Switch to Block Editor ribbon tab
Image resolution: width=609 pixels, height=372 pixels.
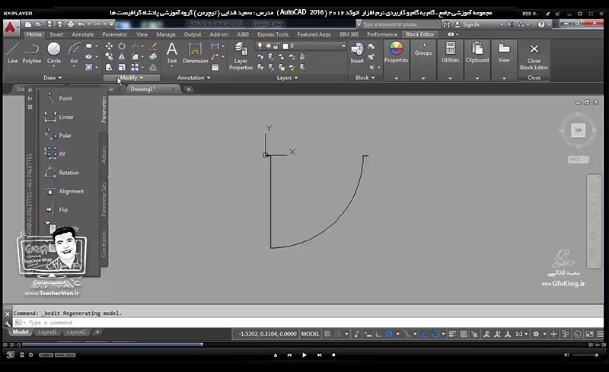point(420,34)
